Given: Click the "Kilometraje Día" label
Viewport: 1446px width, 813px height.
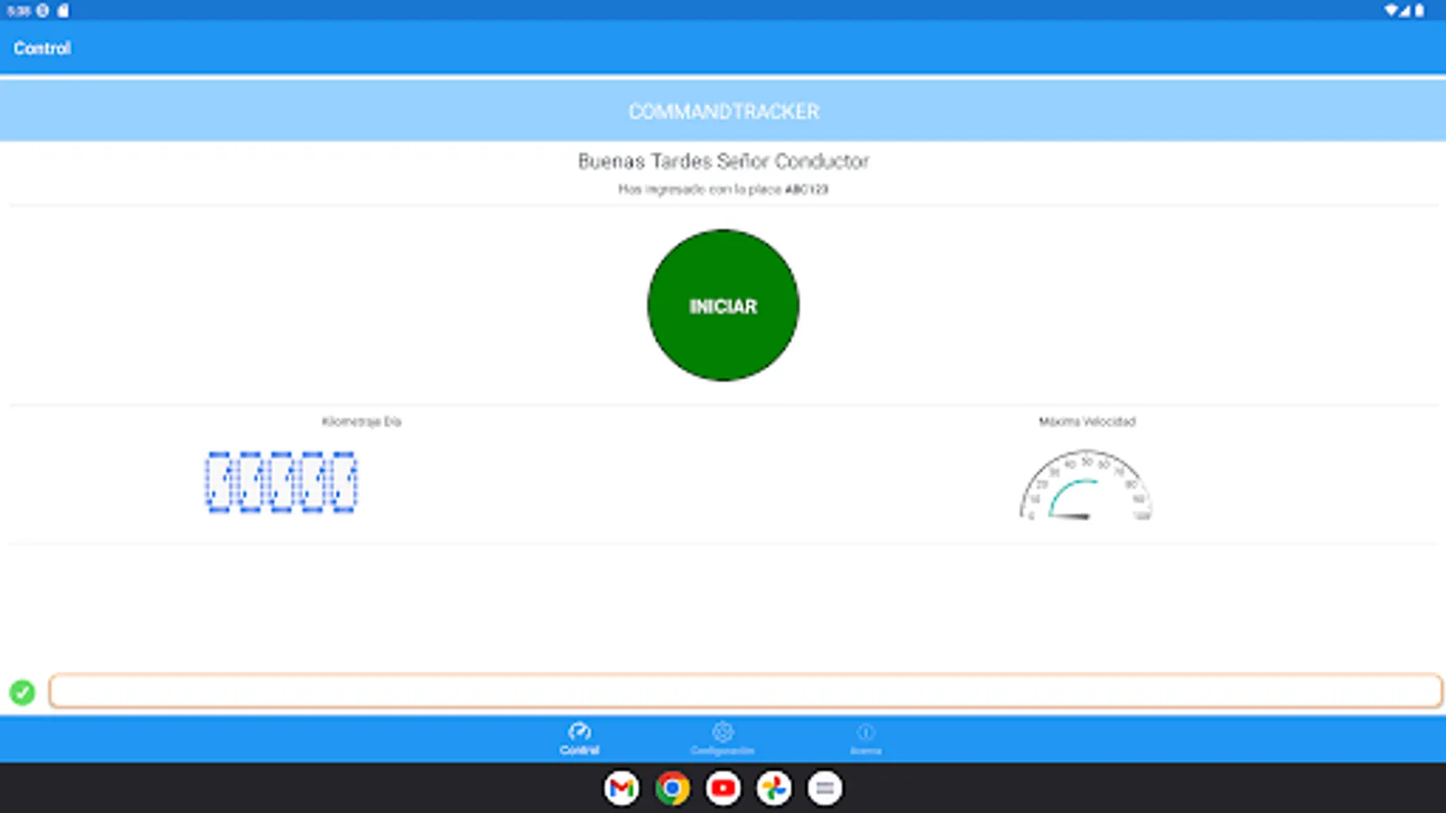Looking at the screenshot, I should tap(361, 422).
